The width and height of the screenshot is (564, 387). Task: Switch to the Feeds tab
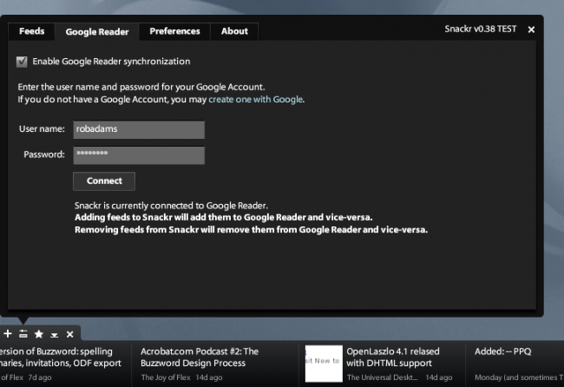[x=32, y=31]
